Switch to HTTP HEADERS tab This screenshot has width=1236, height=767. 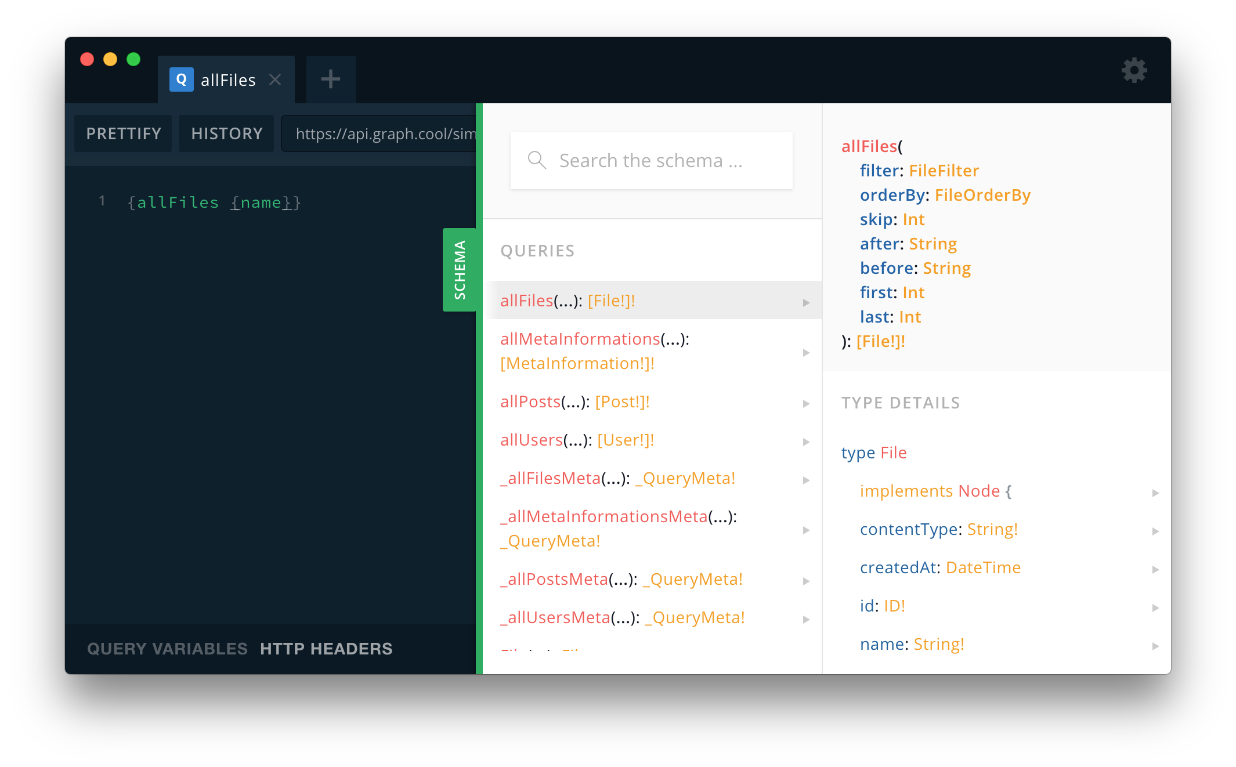point(326,649)
